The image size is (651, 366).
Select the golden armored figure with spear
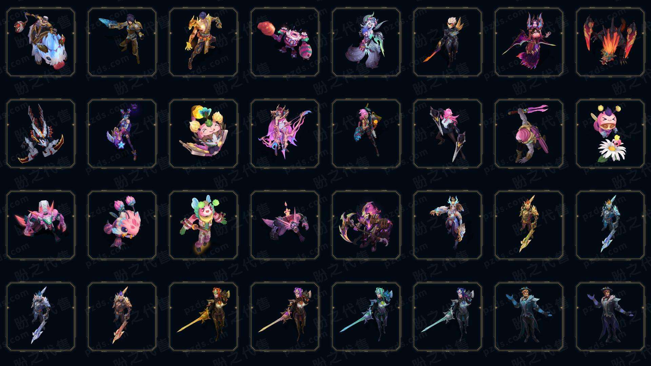coord(529,225)
